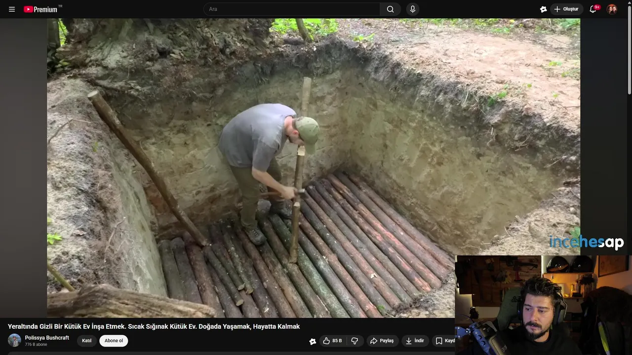Share the video via Paylaş
This screenshot has height=355, width=632.
click(382, 341)
